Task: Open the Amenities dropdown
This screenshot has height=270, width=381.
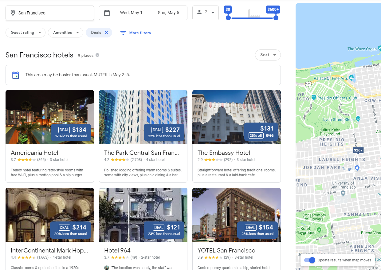Action: click(65, 32)
